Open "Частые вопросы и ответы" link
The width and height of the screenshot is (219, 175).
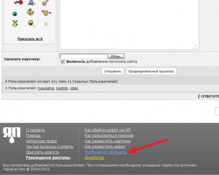50,147
